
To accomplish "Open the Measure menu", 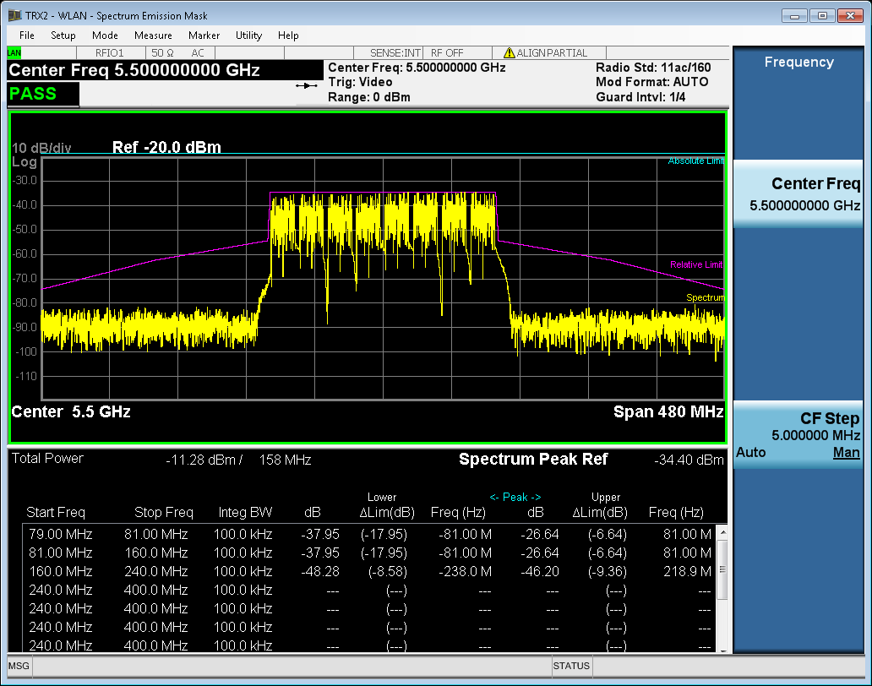I will [153, 35].
